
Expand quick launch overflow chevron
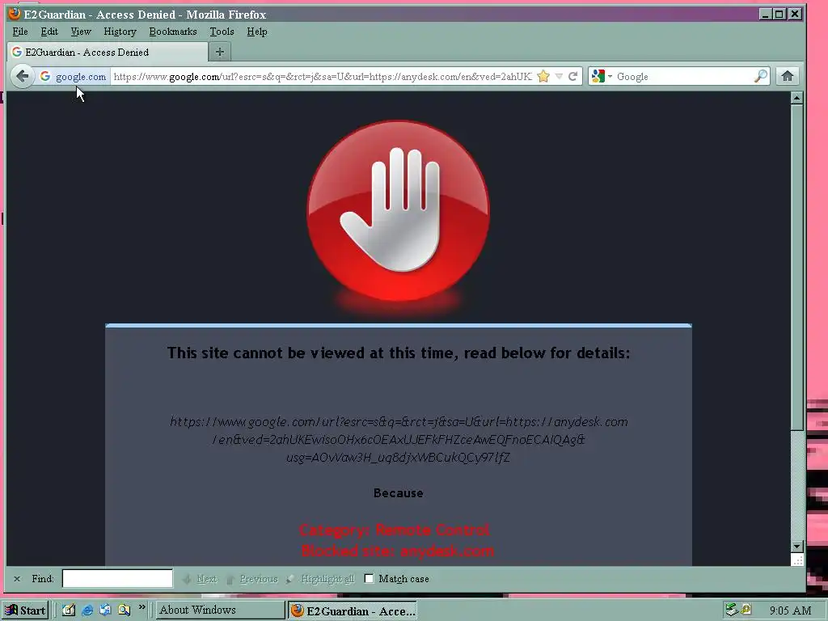pos(142,608)
